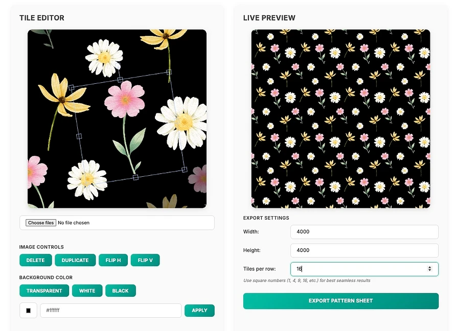This screenshot has width=455, height=331.
Task: Open the black color picker swatch
Action: (28, 311)
